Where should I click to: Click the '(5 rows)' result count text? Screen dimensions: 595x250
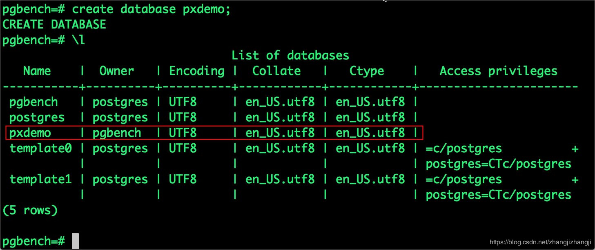pyautogui.click(x=30, y=211)
